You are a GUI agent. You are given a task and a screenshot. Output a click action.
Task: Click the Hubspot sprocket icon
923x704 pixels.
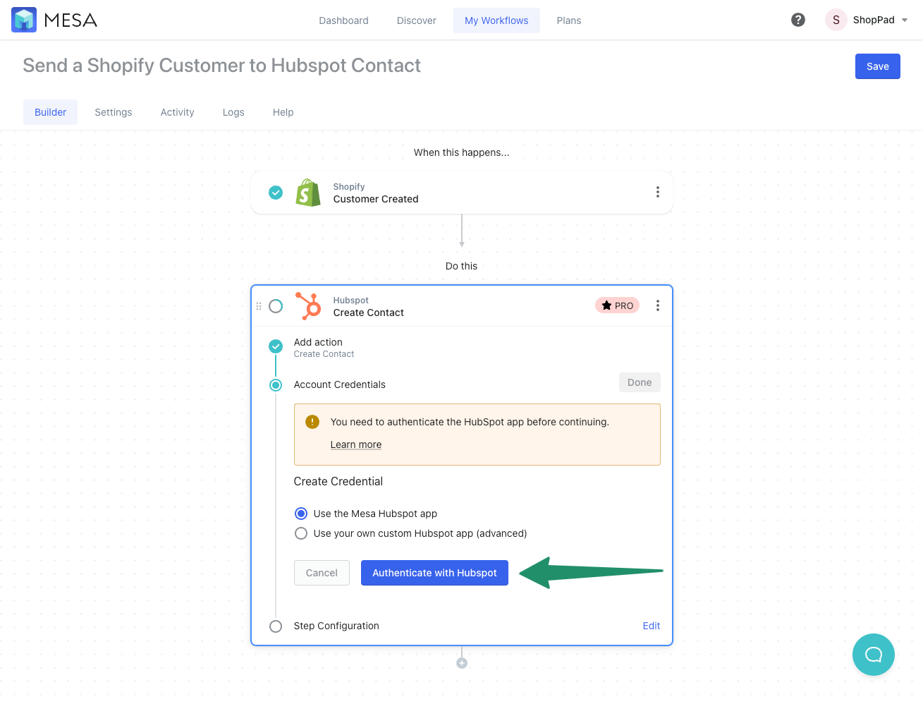(x=308, y=306)
